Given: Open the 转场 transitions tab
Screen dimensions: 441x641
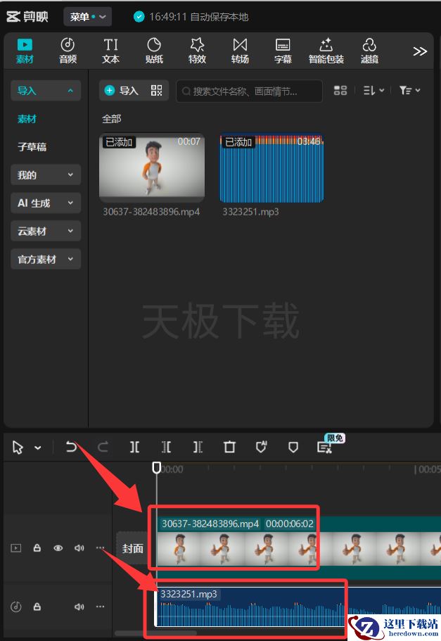Looking at the screenshot, I should [240, 51].
